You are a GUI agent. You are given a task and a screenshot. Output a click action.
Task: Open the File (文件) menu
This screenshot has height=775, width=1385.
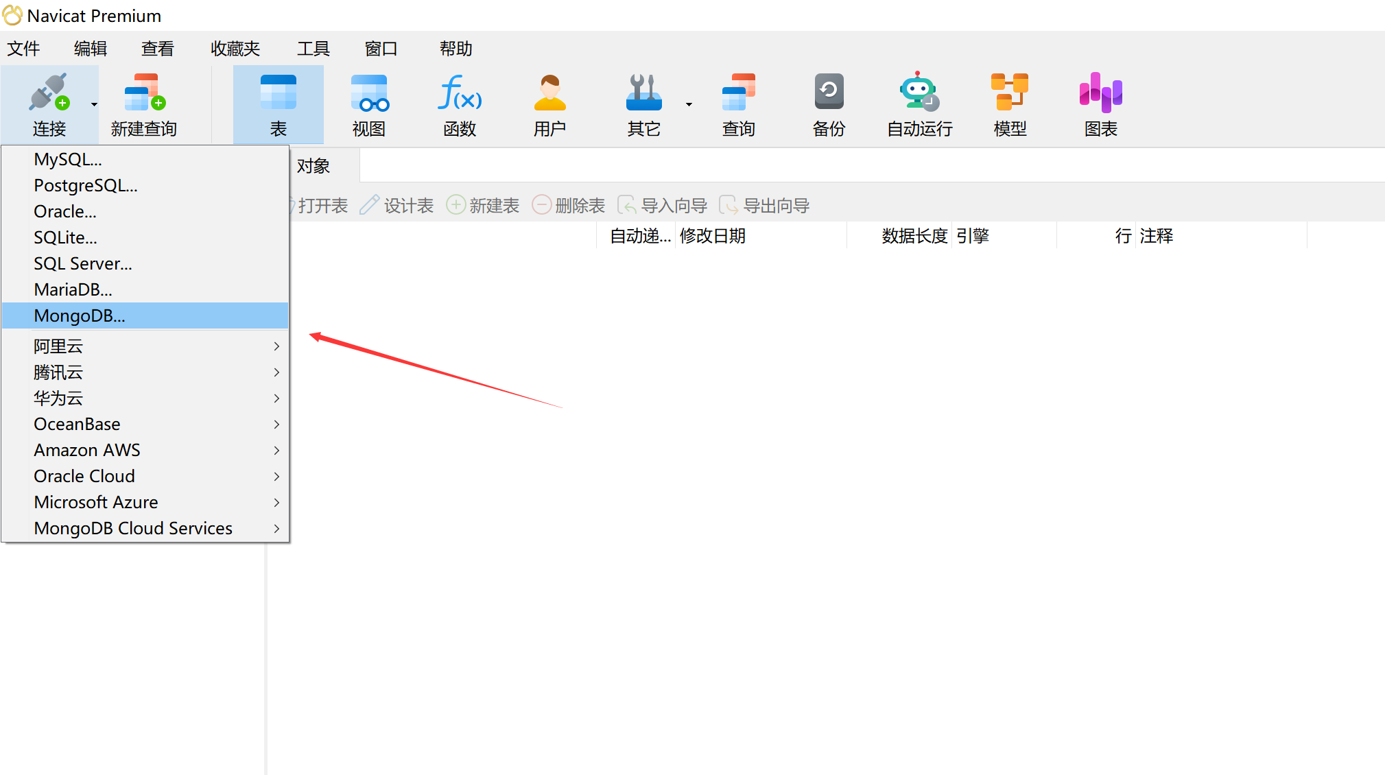[23, 49]
